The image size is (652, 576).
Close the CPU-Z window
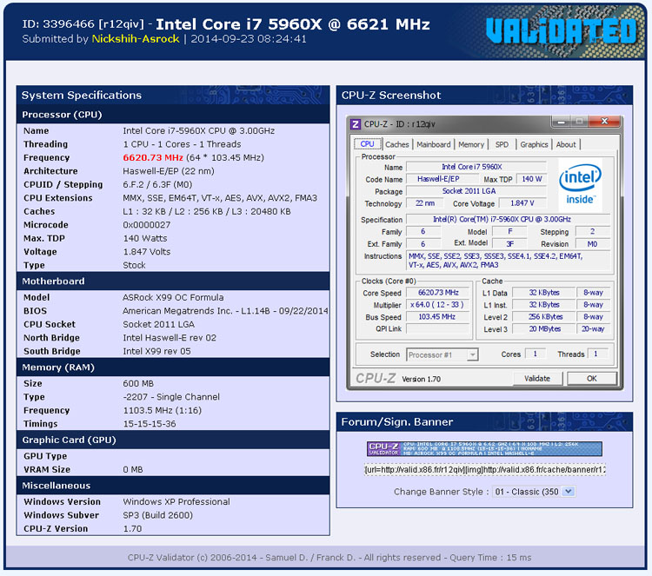[x=602, y=123]
